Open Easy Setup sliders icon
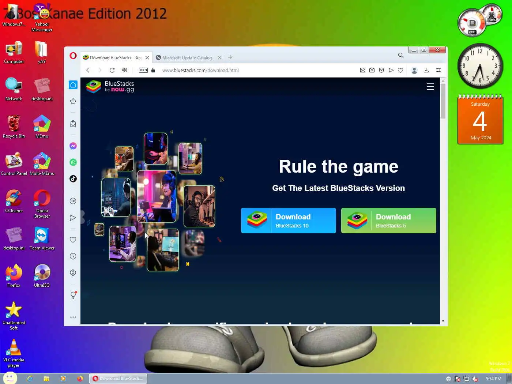 click(x=438, y=70)
